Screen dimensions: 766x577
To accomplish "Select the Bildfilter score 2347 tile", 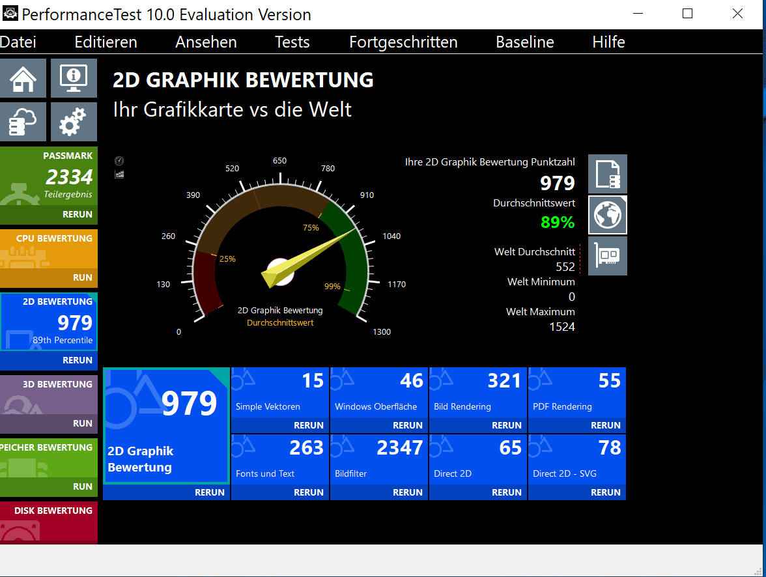I will tap(379, 459).
